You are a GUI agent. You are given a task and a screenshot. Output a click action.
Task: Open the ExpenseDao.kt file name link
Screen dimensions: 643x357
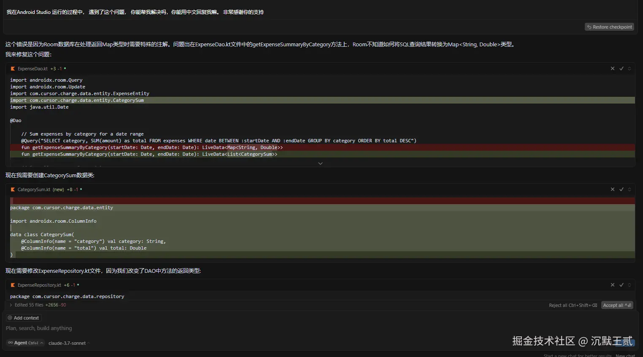click(x=32, y=69)
